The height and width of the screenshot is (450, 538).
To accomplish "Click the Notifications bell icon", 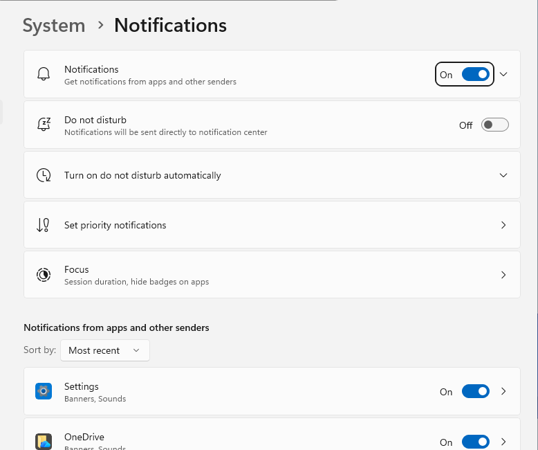I will coord(44,74).
